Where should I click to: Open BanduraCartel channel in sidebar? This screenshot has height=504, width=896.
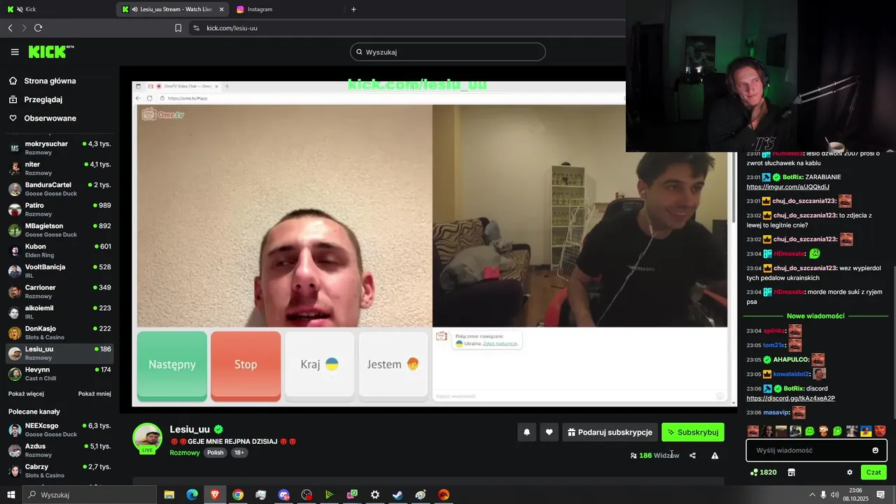[60, 189]
